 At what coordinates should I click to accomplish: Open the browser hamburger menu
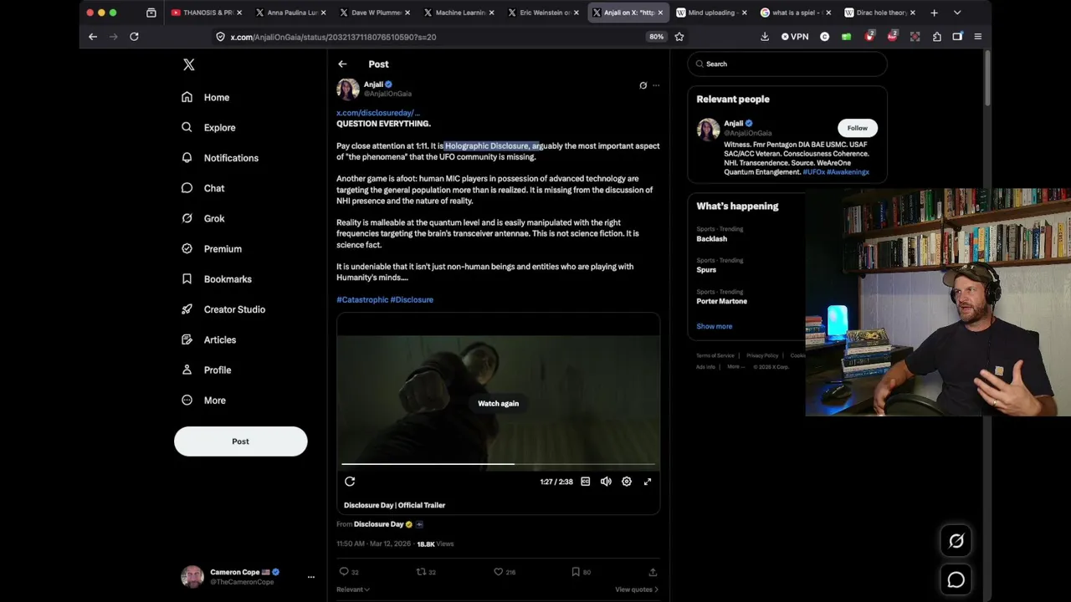coord(977,37)
